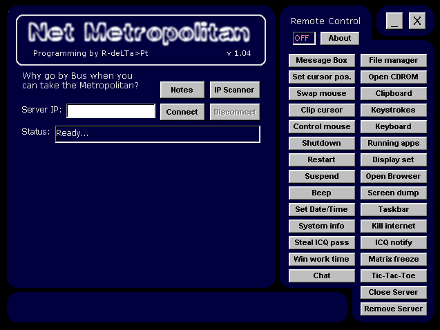Toggle the Remote Control OFF indicator
The height and width of the screenshot is (330, 440).
pos(303,38)
